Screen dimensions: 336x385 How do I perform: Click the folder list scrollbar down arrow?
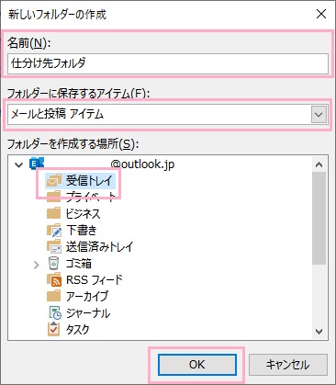point(319,332)
